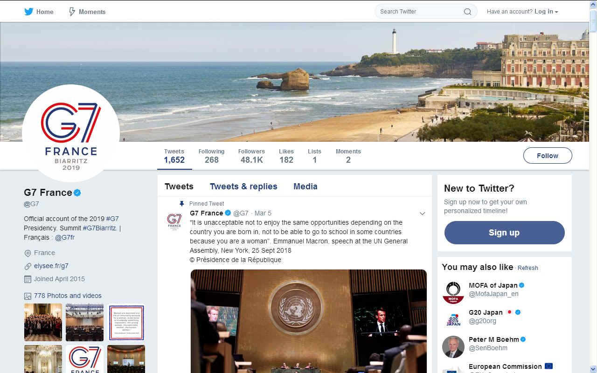Click Refresh in You may also like
The image size is (597, 373).
528,268
